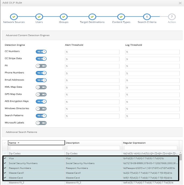Sort by Description column header
This screenshot has width=184, height=185.
tap(73, 143)
